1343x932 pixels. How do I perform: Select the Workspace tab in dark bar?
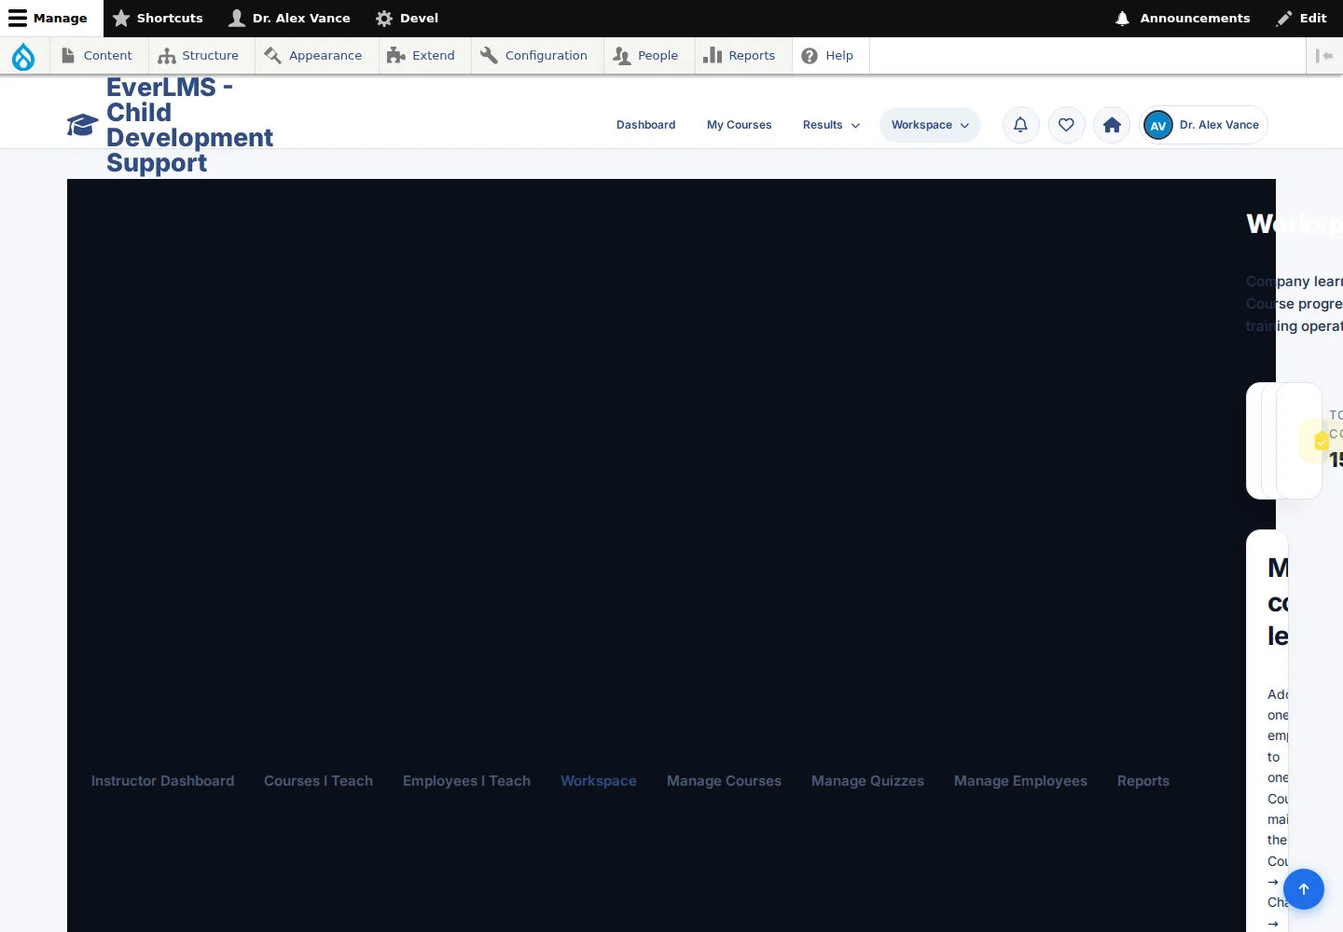coord(599,781)
